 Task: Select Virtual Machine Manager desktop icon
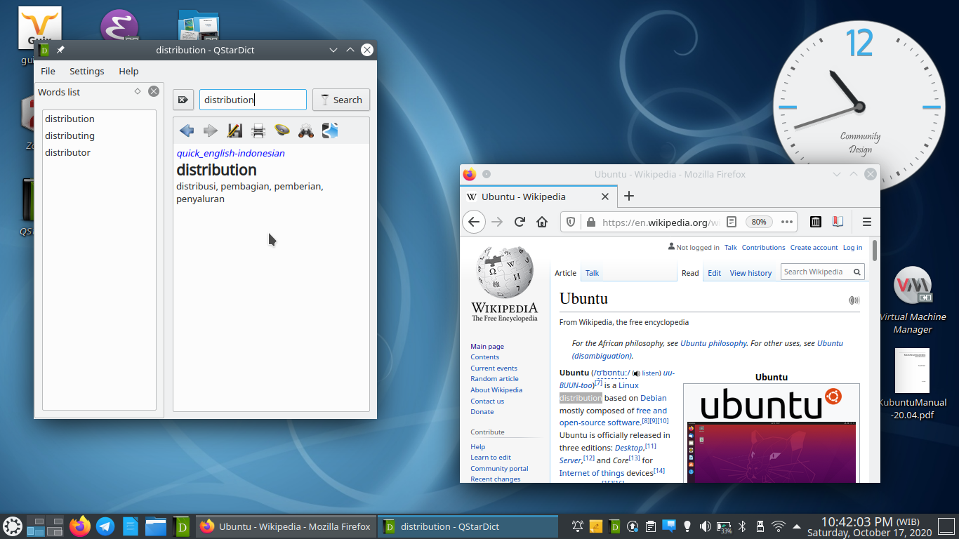(x=912, y=300)
